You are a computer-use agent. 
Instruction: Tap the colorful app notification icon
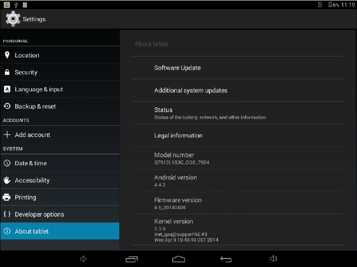[7, 5]
